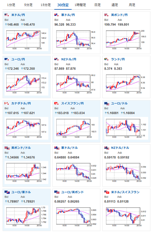This screenshot has width=151, height=233.
Task: Open the ユーロ/英ポンド pair link
Action: click(x=72, y=192)
